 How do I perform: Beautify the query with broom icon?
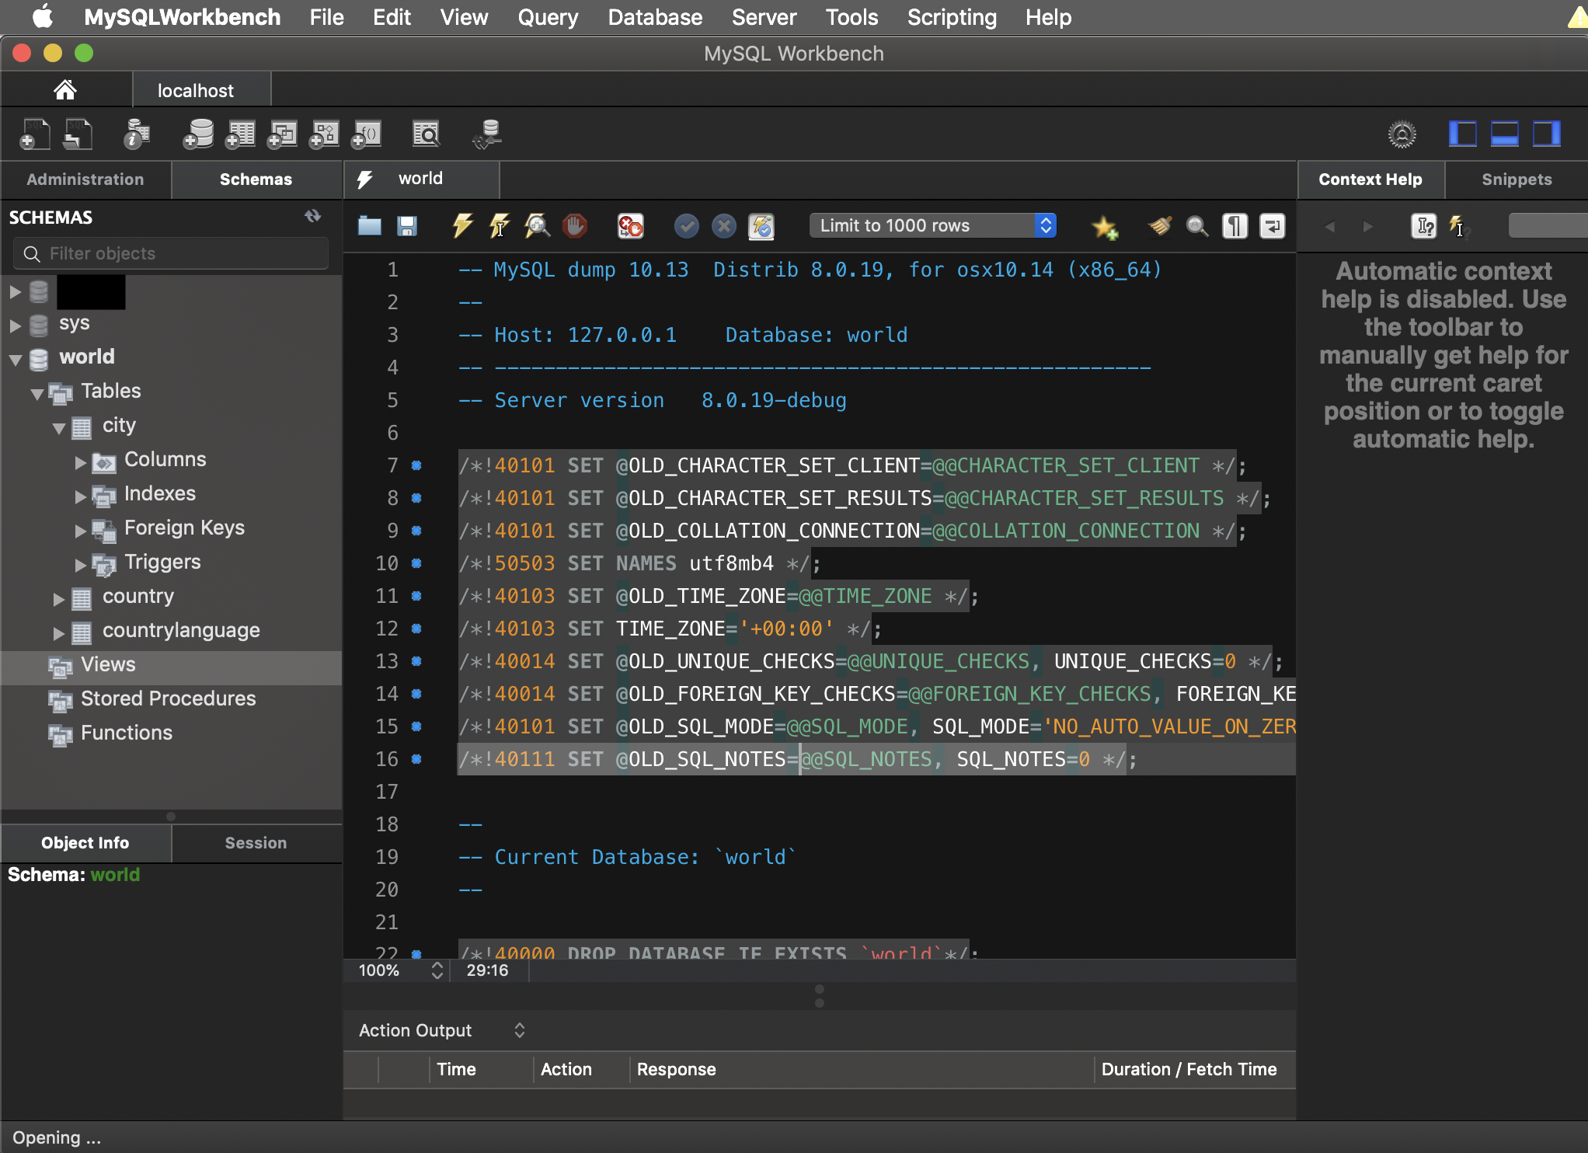(x=1160, y=226)
